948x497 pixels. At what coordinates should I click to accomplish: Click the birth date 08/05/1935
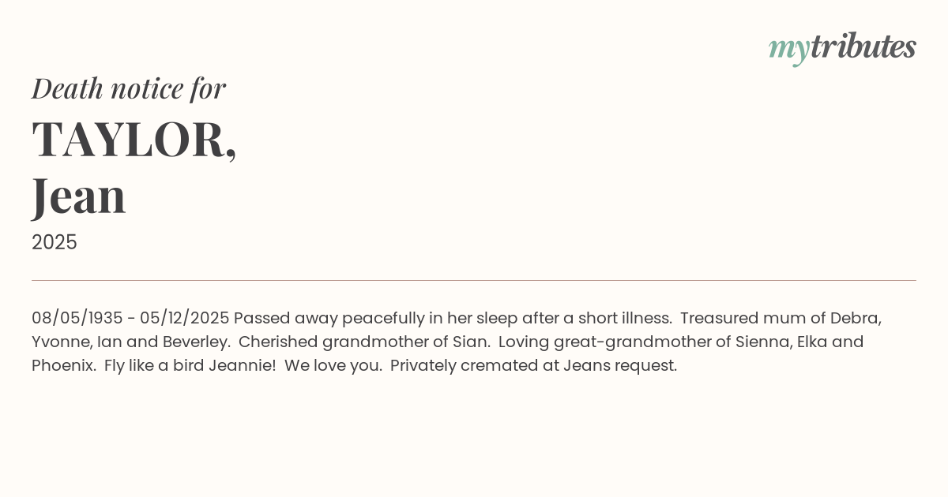pyautogui.click(x=77, y=318)
